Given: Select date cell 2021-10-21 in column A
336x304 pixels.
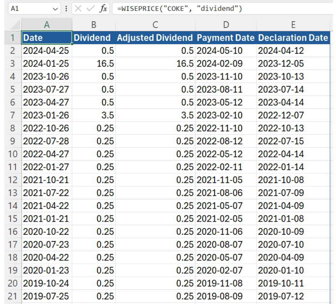Looking at the screenshot, I should click(x=47, y=180).
